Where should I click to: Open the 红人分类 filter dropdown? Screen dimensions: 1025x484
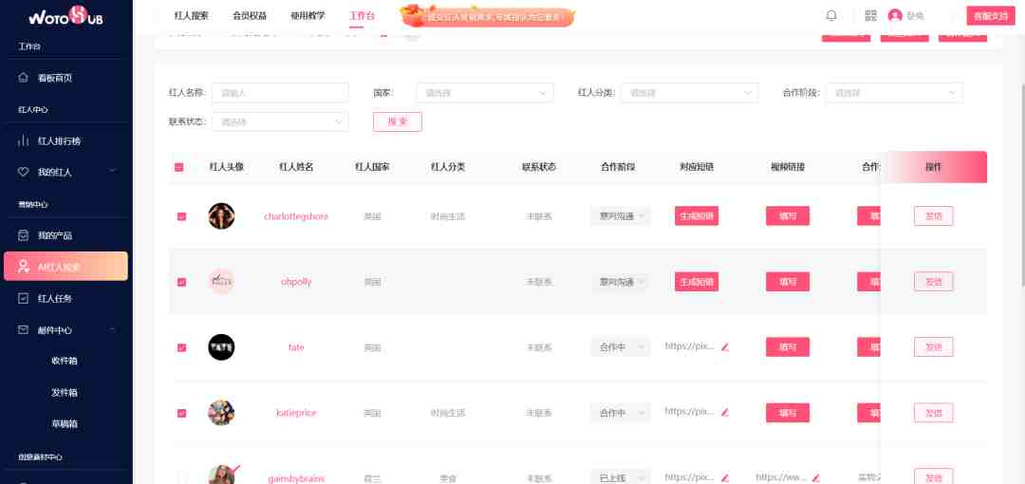[x=690, y=93]
